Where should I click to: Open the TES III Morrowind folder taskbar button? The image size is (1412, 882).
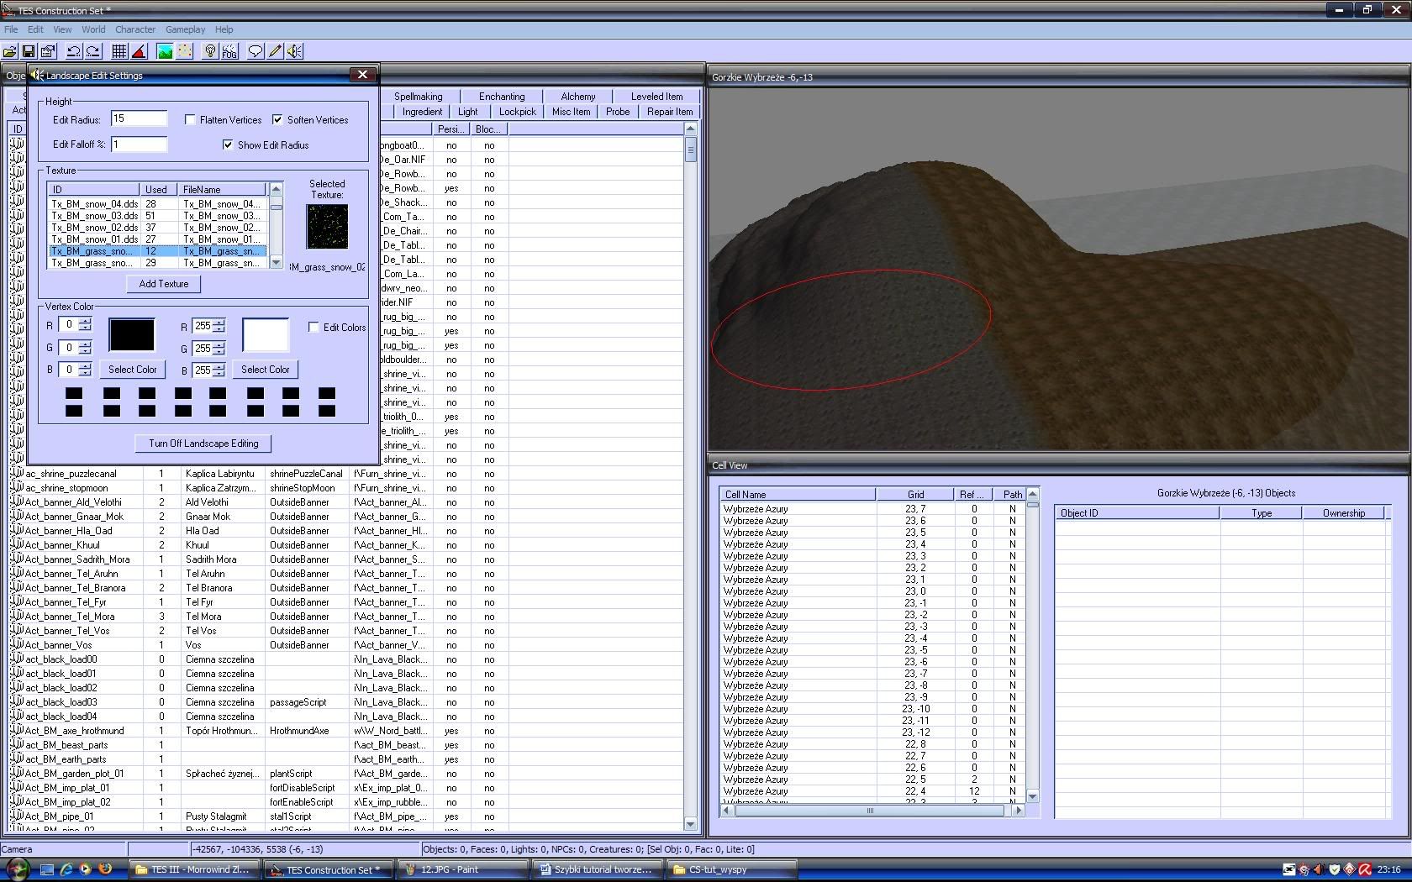[193, 869]
